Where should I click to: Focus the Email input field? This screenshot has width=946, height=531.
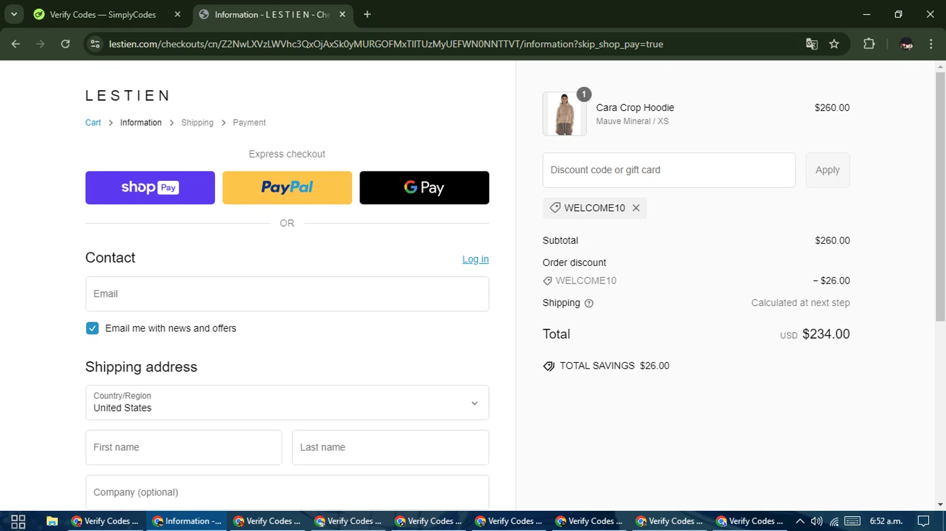pos(287,294)
